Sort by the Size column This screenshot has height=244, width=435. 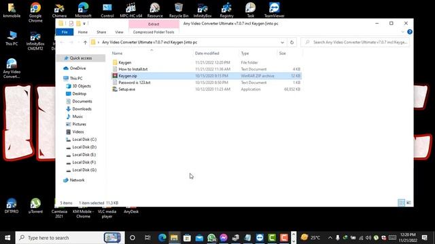point(283,53)
